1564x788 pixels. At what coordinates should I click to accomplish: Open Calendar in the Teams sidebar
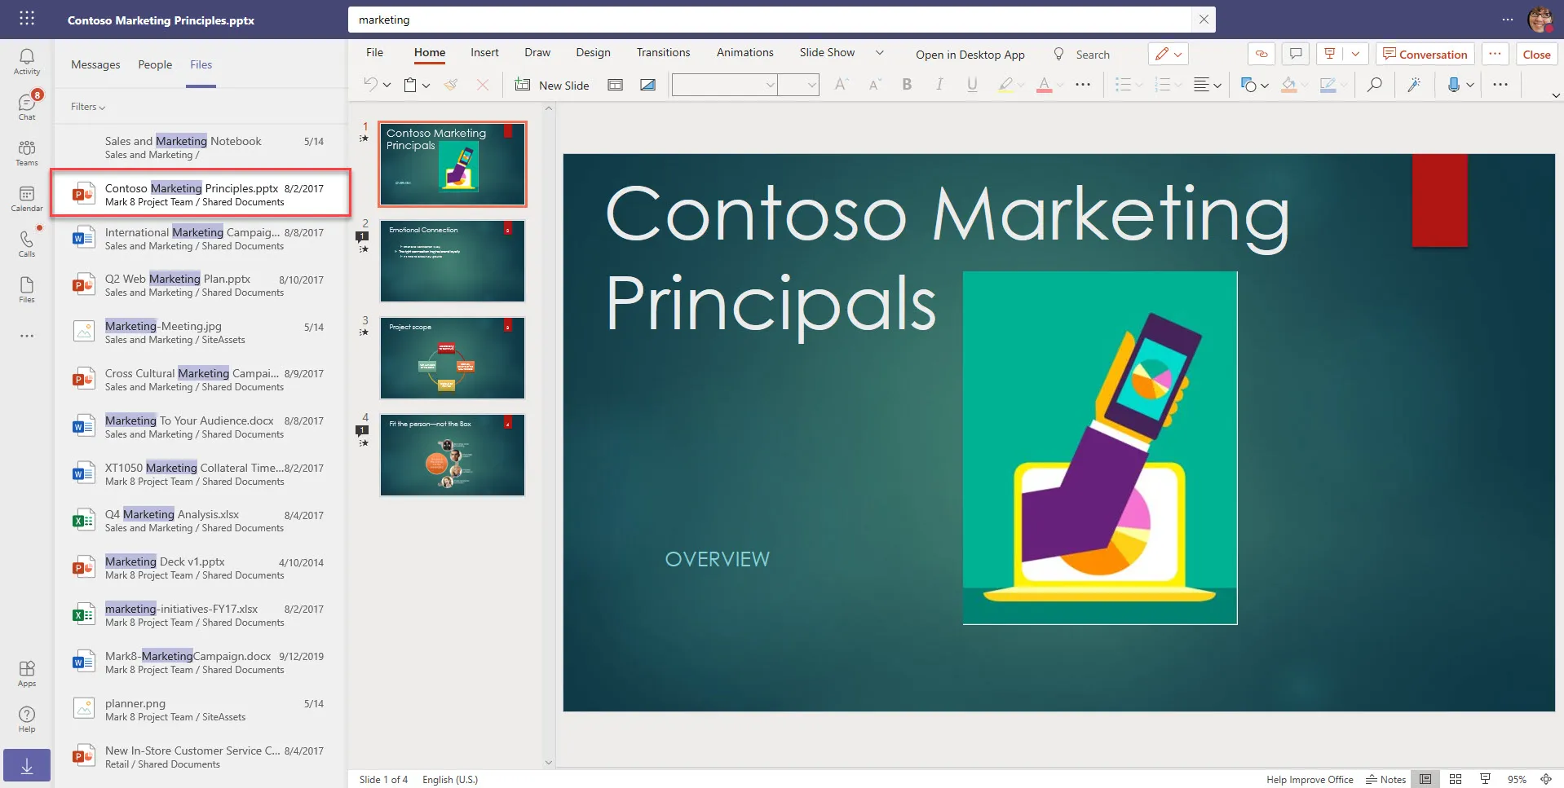27,198
